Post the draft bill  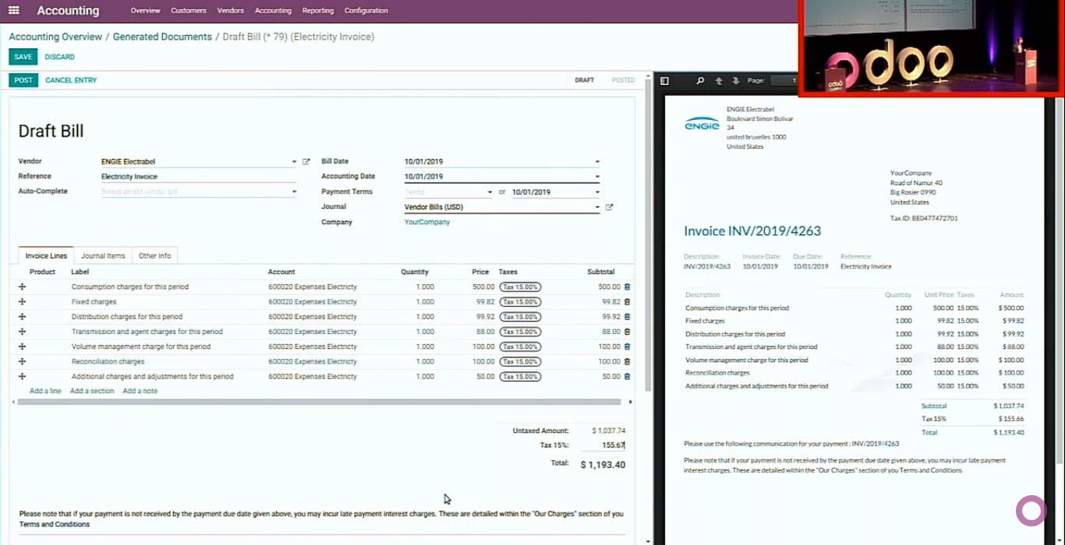(x=23, y=80)
